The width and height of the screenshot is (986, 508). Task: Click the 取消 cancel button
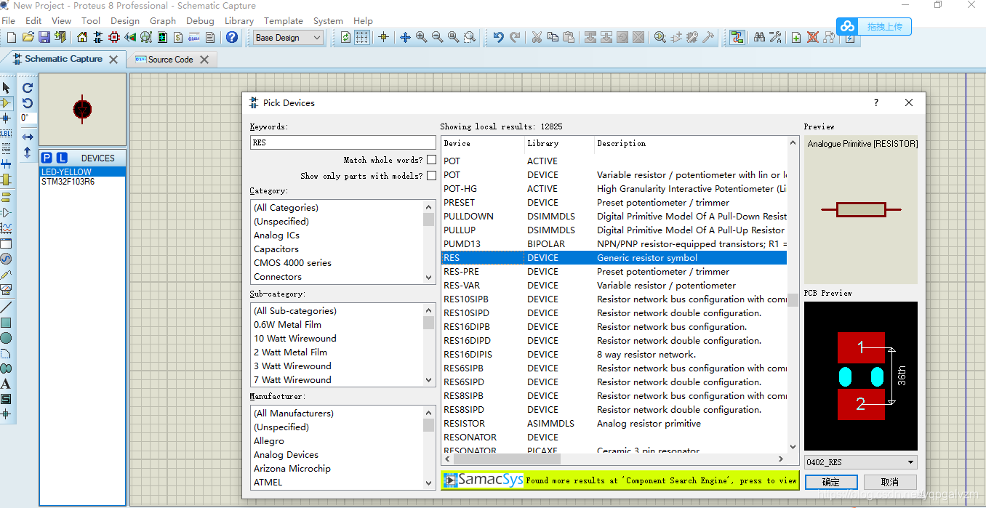tap(890, 482)
